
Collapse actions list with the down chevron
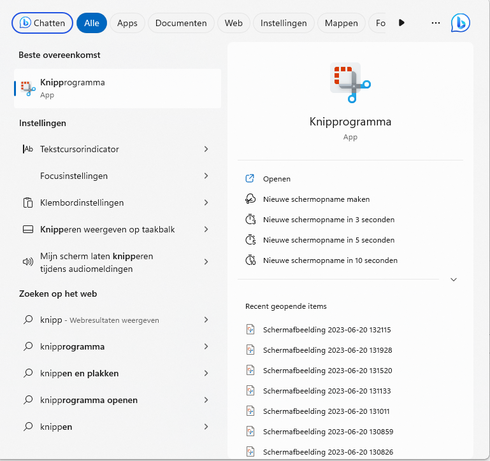(454, 280)
